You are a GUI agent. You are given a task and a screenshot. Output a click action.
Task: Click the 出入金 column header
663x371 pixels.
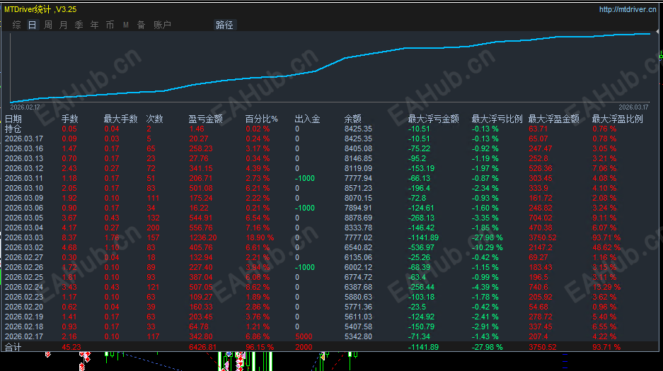point(307,119)
